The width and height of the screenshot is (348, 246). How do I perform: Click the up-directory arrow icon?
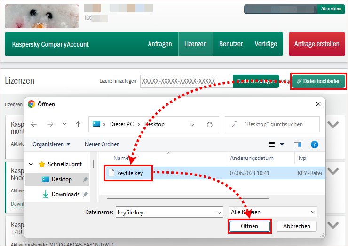pyautogui.click(x=78, y=124)
